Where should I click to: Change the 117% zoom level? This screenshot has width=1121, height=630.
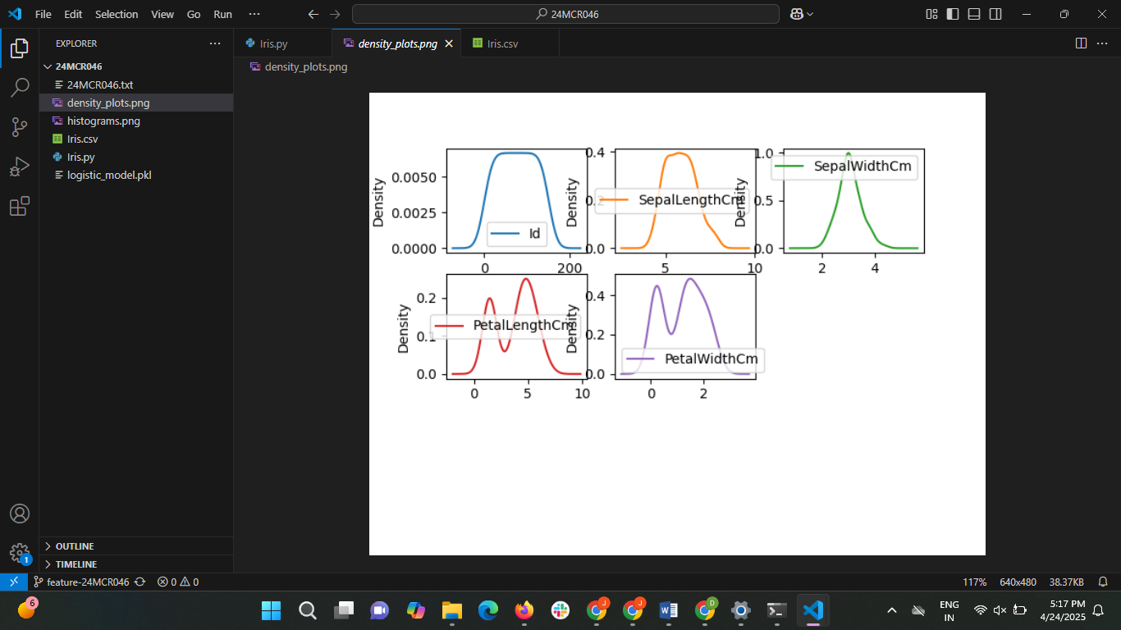click(974, 582)
